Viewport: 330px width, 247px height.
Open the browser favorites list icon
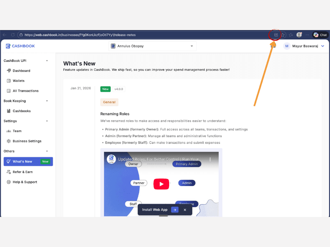(291, 35)
